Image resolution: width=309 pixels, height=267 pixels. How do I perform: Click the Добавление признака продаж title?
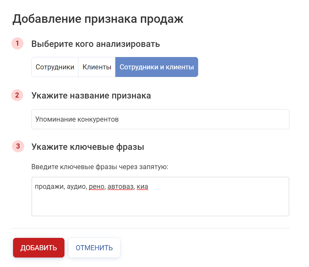point(98,19)
